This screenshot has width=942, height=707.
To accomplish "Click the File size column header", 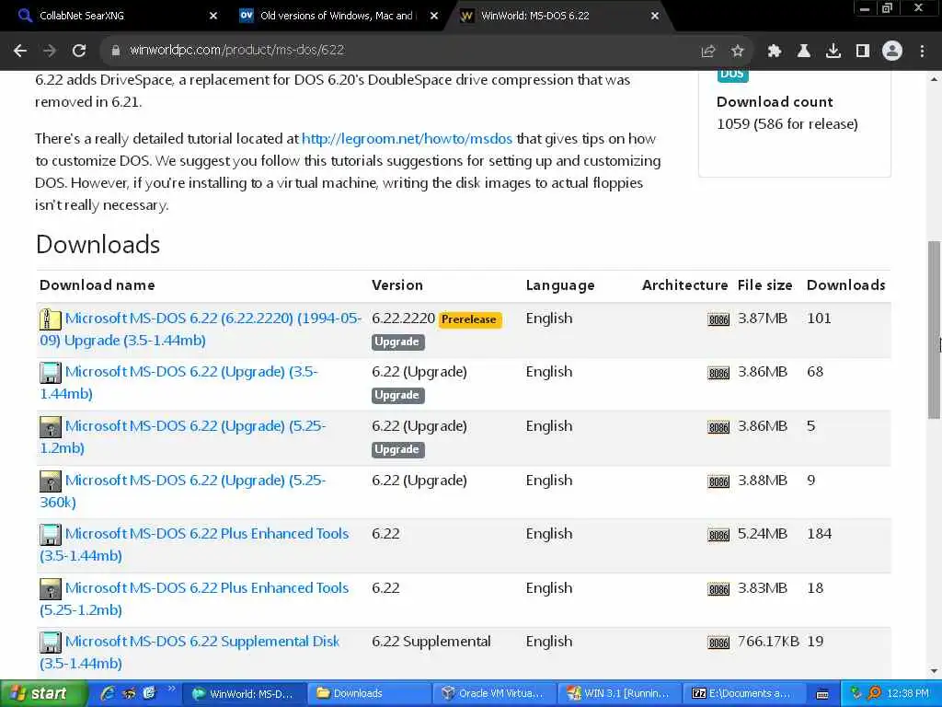I will (764, 285).
